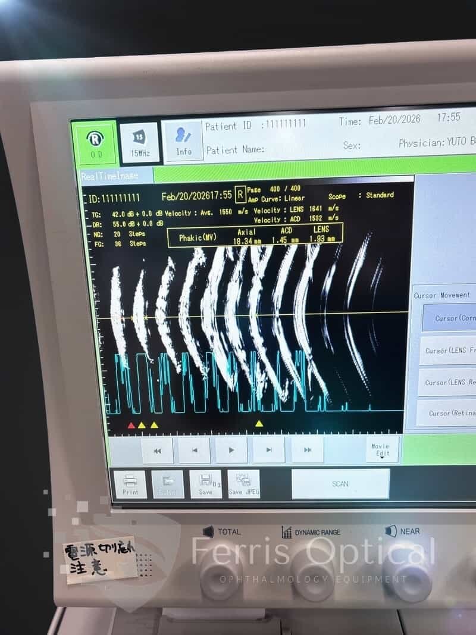Click the fast rewind playback button

coord(157,451)
